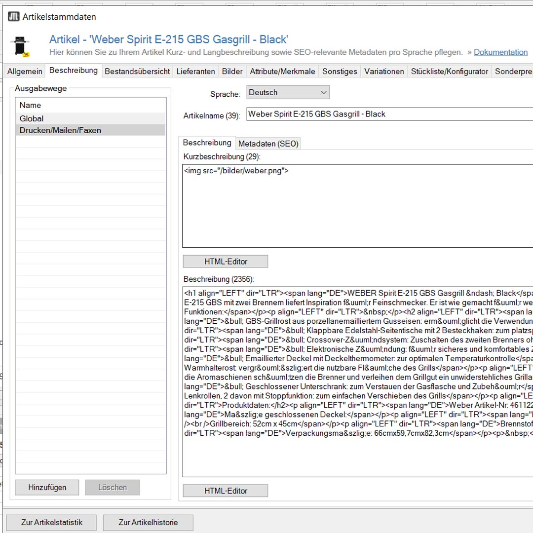Open the Bestandsübersicht tab
Viewport: 533px width, 533px height.
point(137,72)
